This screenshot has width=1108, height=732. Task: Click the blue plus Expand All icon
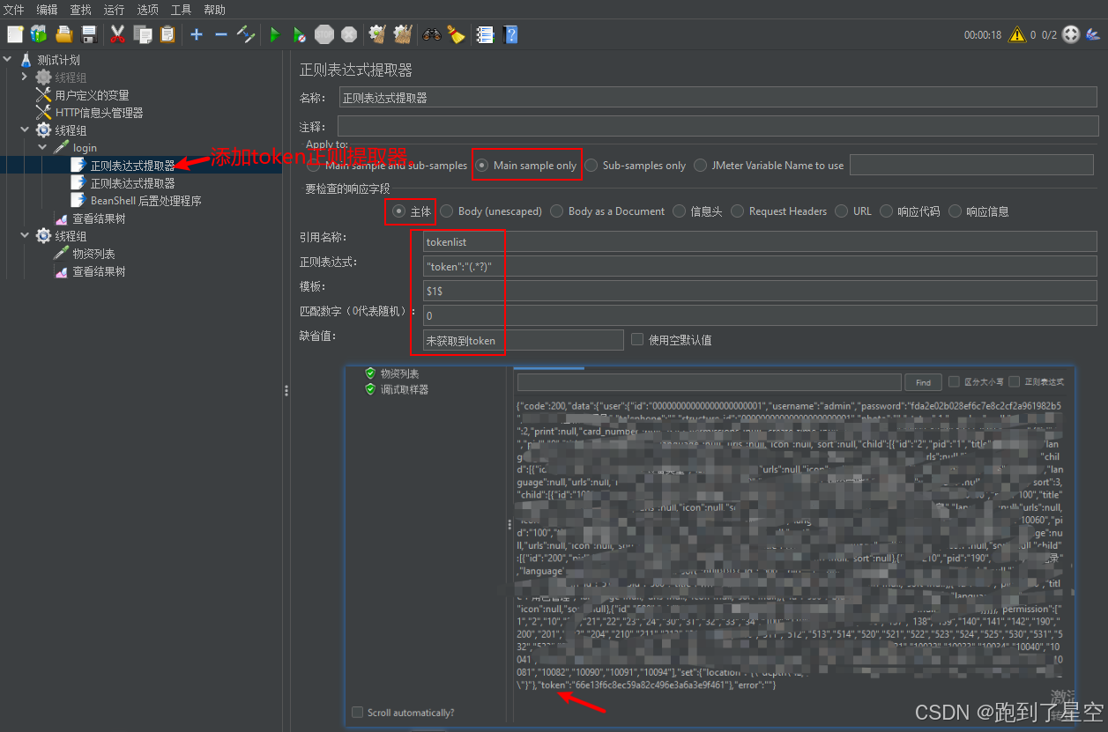[197, 34]
